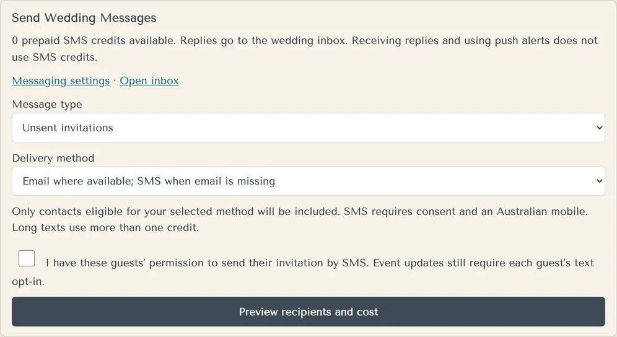Screen dimensions: 617x337
Task: Tick the SMS guest permission checkbox
Action: (x=27, y=258)
